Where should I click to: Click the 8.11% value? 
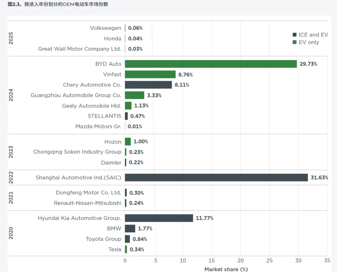coord(182,85)
